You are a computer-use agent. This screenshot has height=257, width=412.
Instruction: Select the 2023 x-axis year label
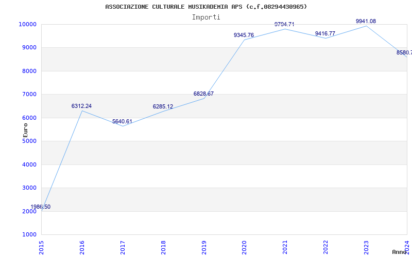pyautogui.click(x=366, y=247)
